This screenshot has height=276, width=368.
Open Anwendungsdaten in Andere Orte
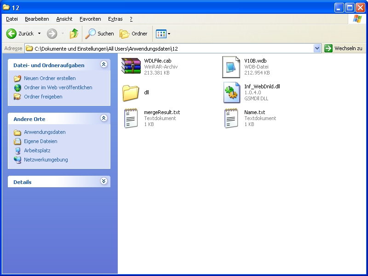pos(45,132)
